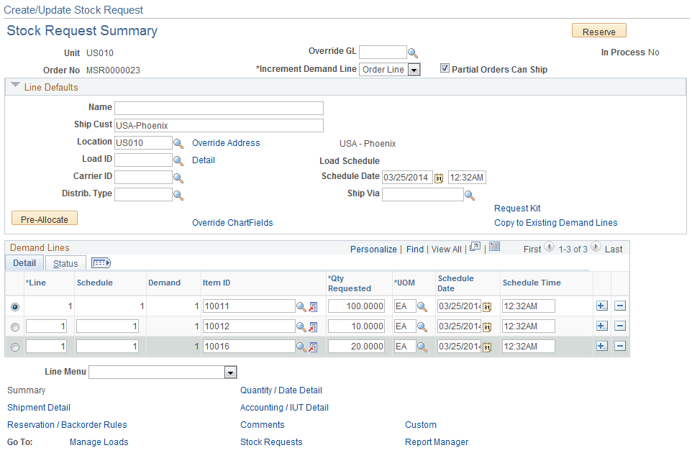Viewport: 692px width, 453px height.
Task: Click the Reserve button
Action: pyautogui.click(x=598, y=31)
